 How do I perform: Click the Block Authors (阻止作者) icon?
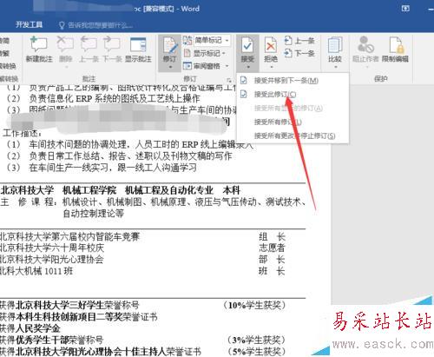[365, 44]
